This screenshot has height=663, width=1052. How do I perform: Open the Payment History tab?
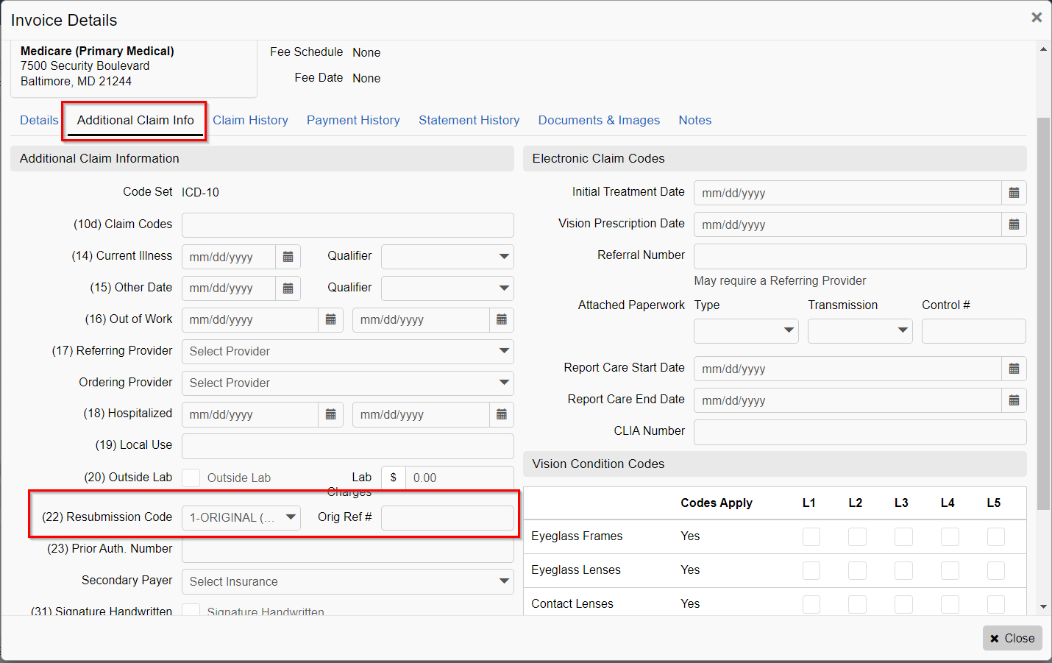[x=353, y=120]
